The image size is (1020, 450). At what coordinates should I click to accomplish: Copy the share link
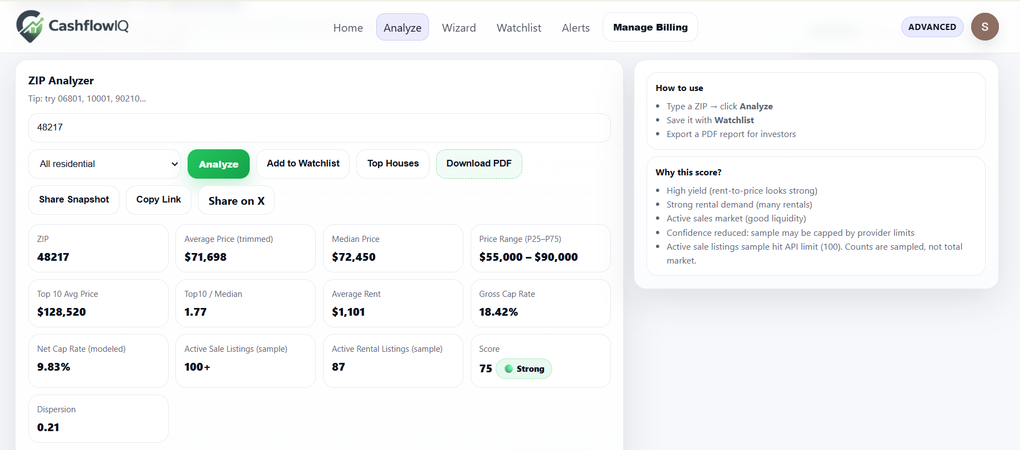point(159,200)
